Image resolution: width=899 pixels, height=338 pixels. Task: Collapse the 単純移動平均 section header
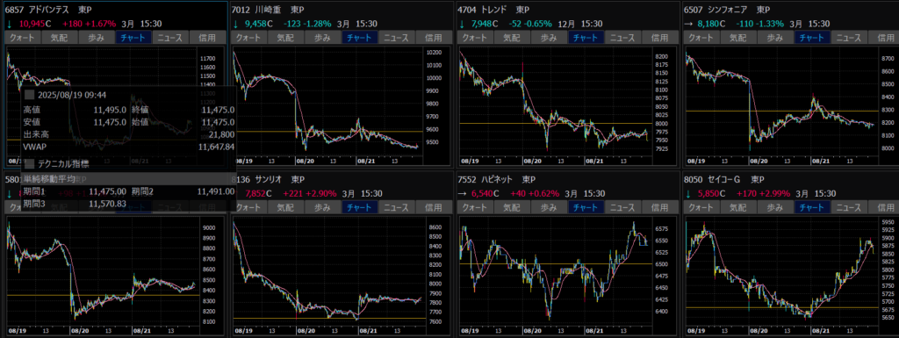128,178
